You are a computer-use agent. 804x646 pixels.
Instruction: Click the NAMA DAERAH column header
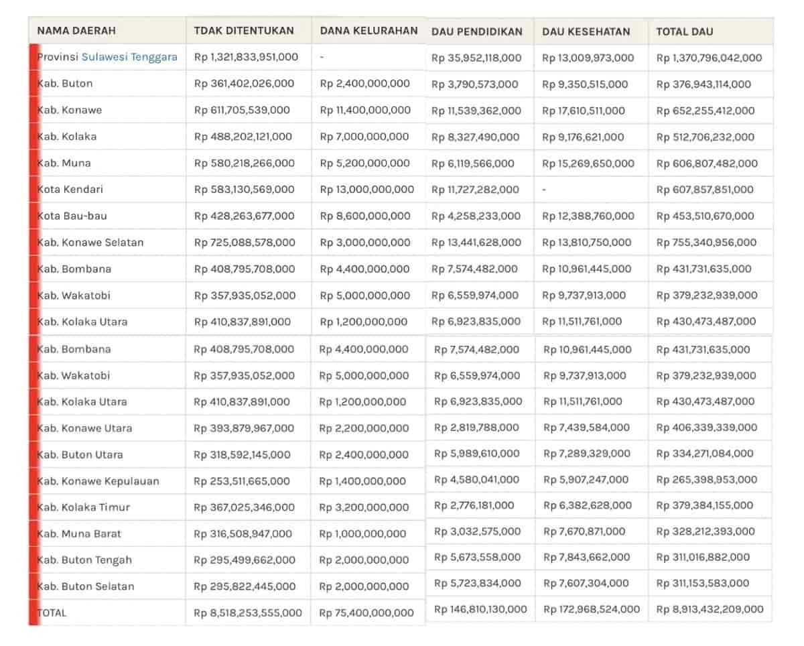(x=76, y=31)
